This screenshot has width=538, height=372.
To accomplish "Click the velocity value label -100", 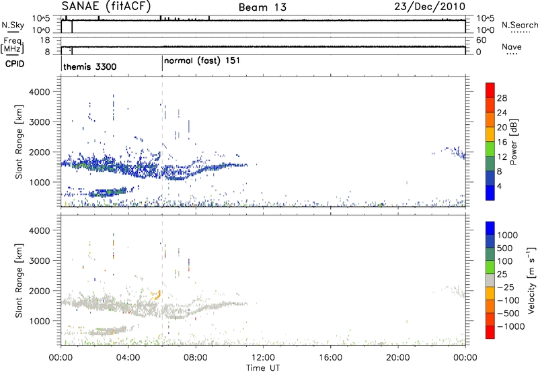I will (x=508, y=300).
